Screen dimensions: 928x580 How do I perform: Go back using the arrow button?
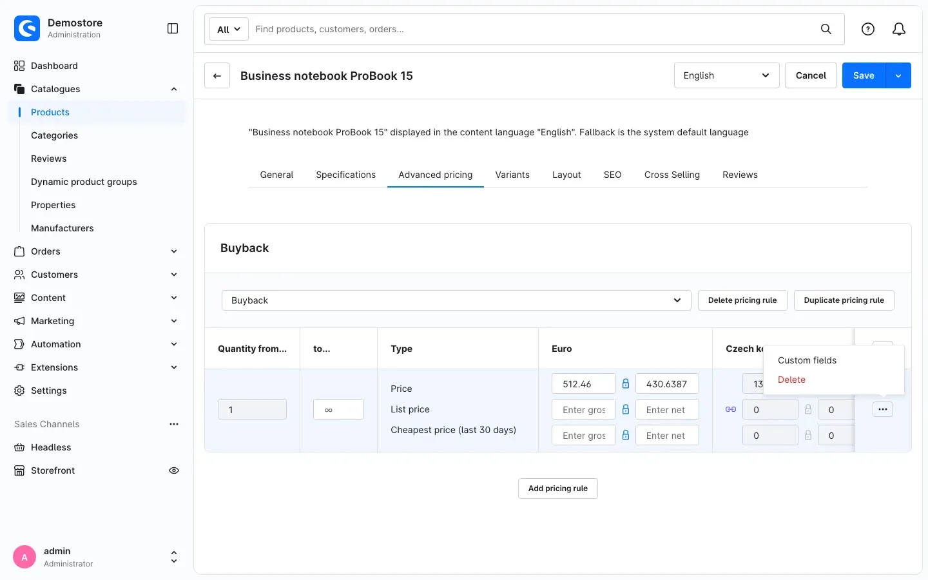point(217,75)
